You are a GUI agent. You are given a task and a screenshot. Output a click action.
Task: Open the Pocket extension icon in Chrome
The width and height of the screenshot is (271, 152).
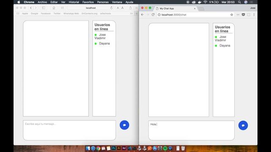243,15
